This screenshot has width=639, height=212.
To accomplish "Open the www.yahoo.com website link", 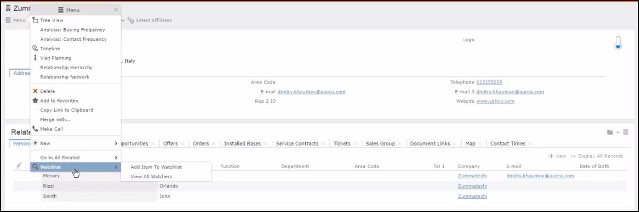I will coord(495,101).
